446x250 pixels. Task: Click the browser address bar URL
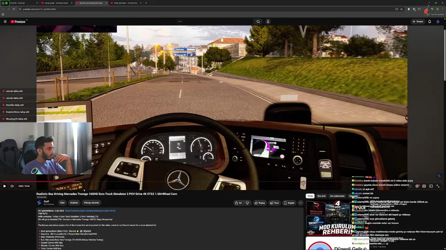(39, 9)
